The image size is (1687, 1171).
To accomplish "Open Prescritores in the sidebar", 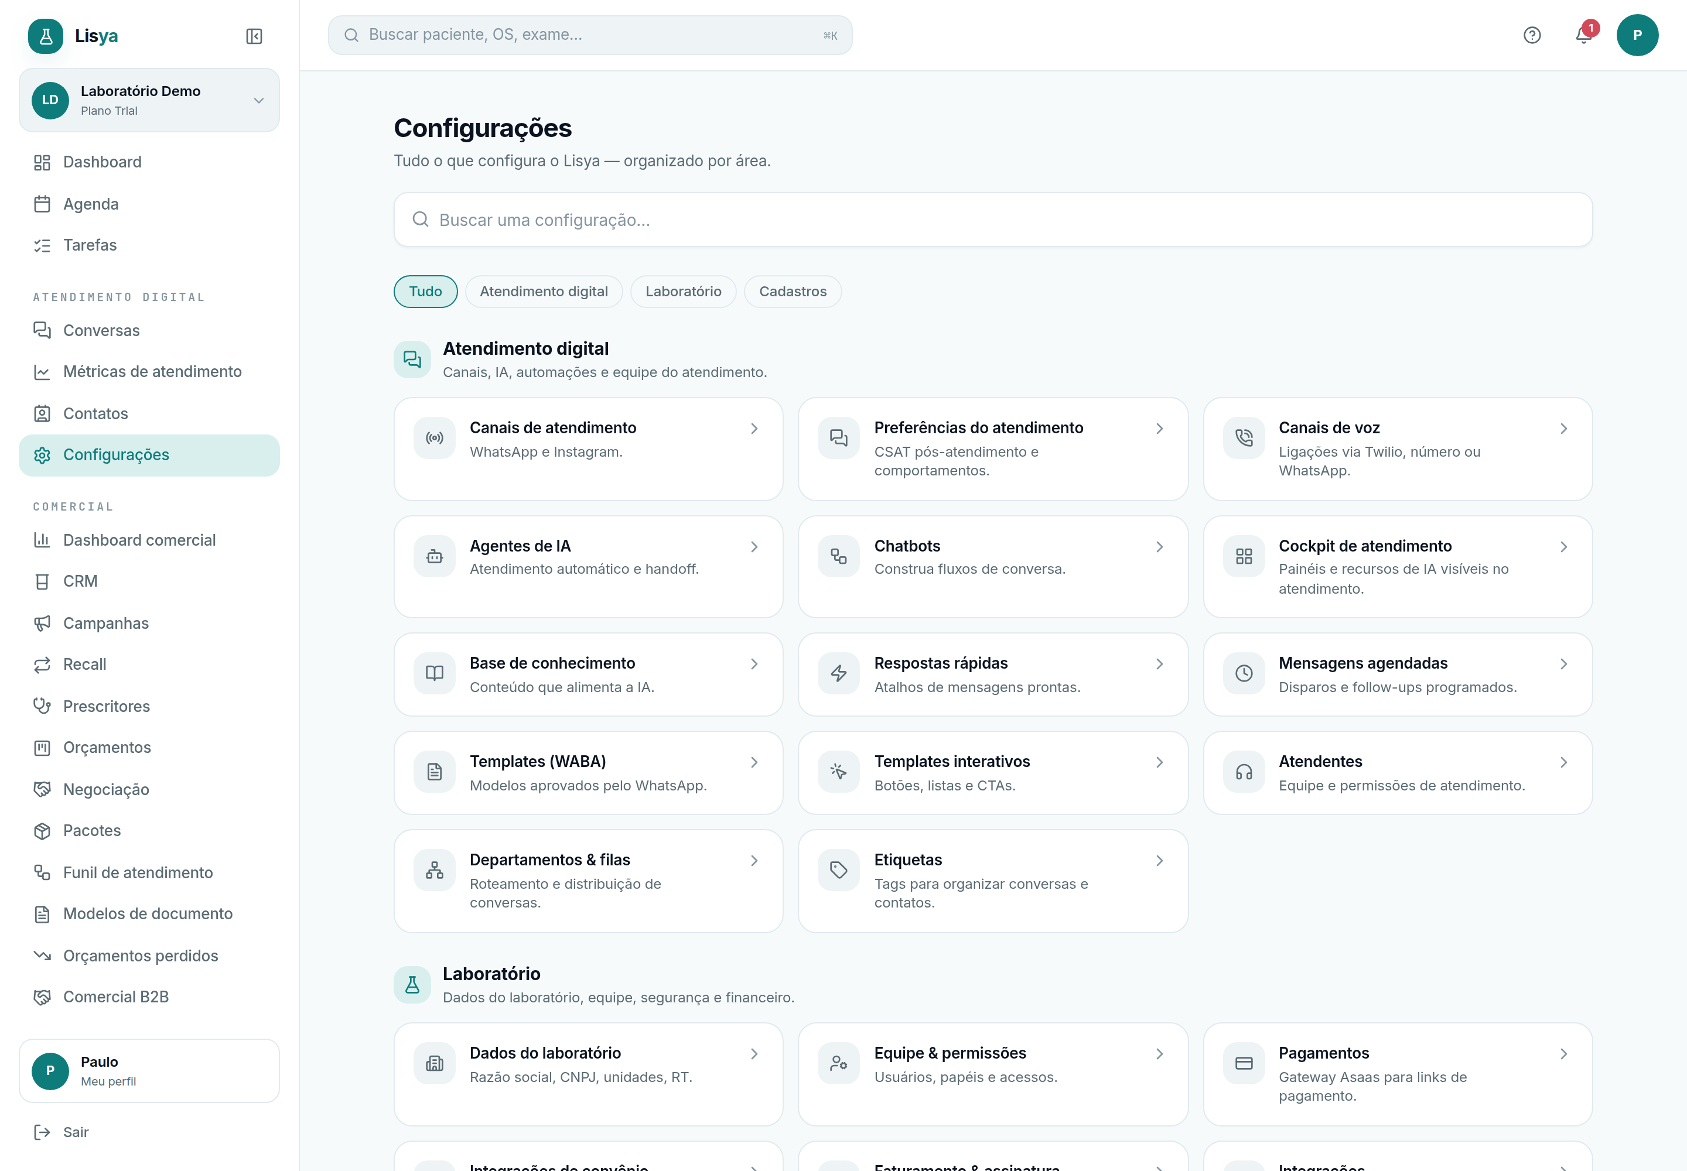I will click(x=149, y=707).
